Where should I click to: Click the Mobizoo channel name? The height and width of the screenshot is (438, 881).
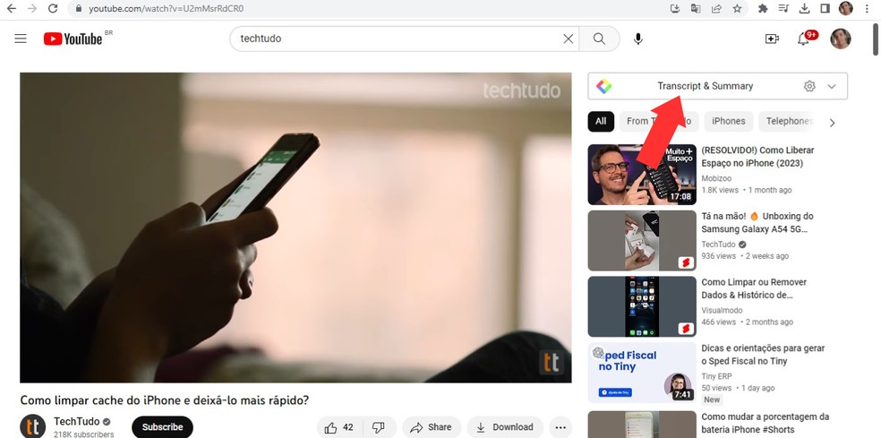point(716,178)
